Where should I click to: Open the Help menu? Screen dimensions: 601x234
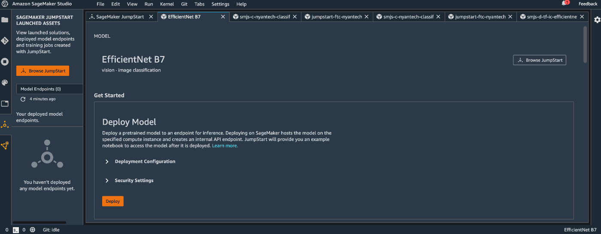coord(242,4)
